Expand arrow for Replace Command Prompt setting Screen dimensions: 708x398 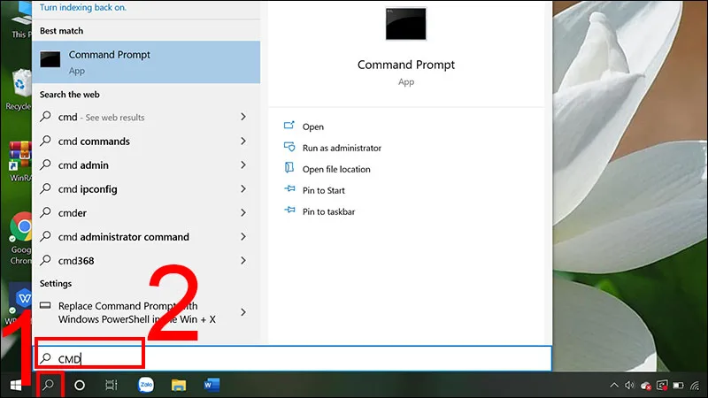[x=243, y=312]
